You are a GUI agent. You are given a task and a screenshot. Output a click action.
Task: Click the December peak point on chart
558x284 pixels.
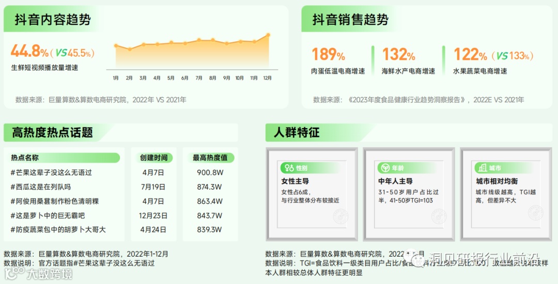tap(268, 35)
